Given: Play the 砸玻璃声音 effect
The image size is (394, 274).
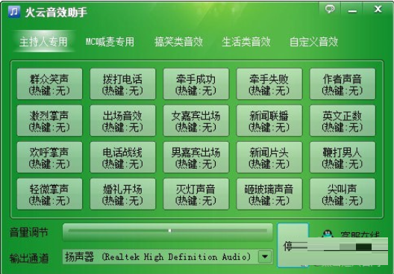Looking at the screenshot, I should tap(269, 194).
